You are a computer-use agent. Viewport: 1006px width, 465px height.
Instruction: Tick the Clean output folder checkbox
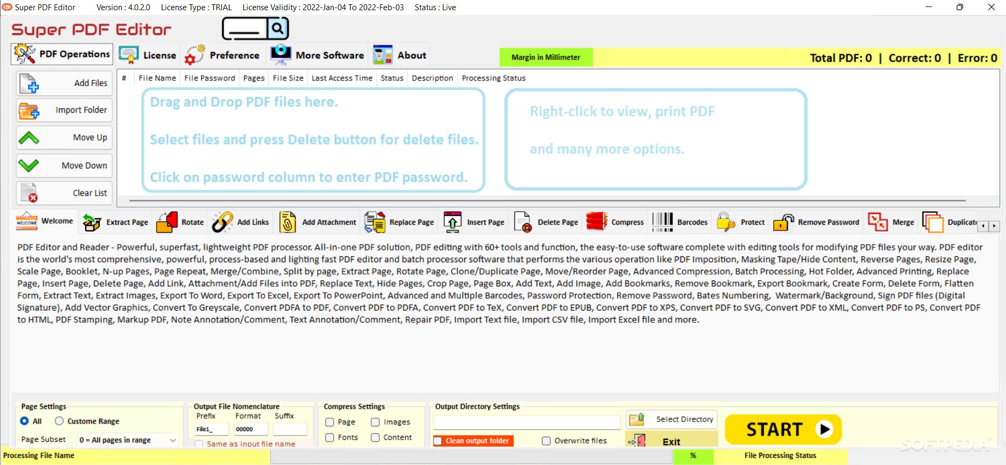click(x=438, y=441)
